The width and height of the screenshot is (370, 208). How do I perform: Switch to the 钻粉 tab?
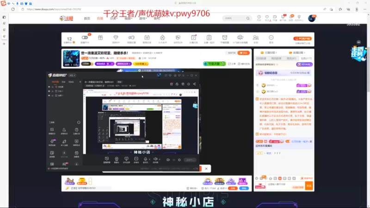[306, 58]
